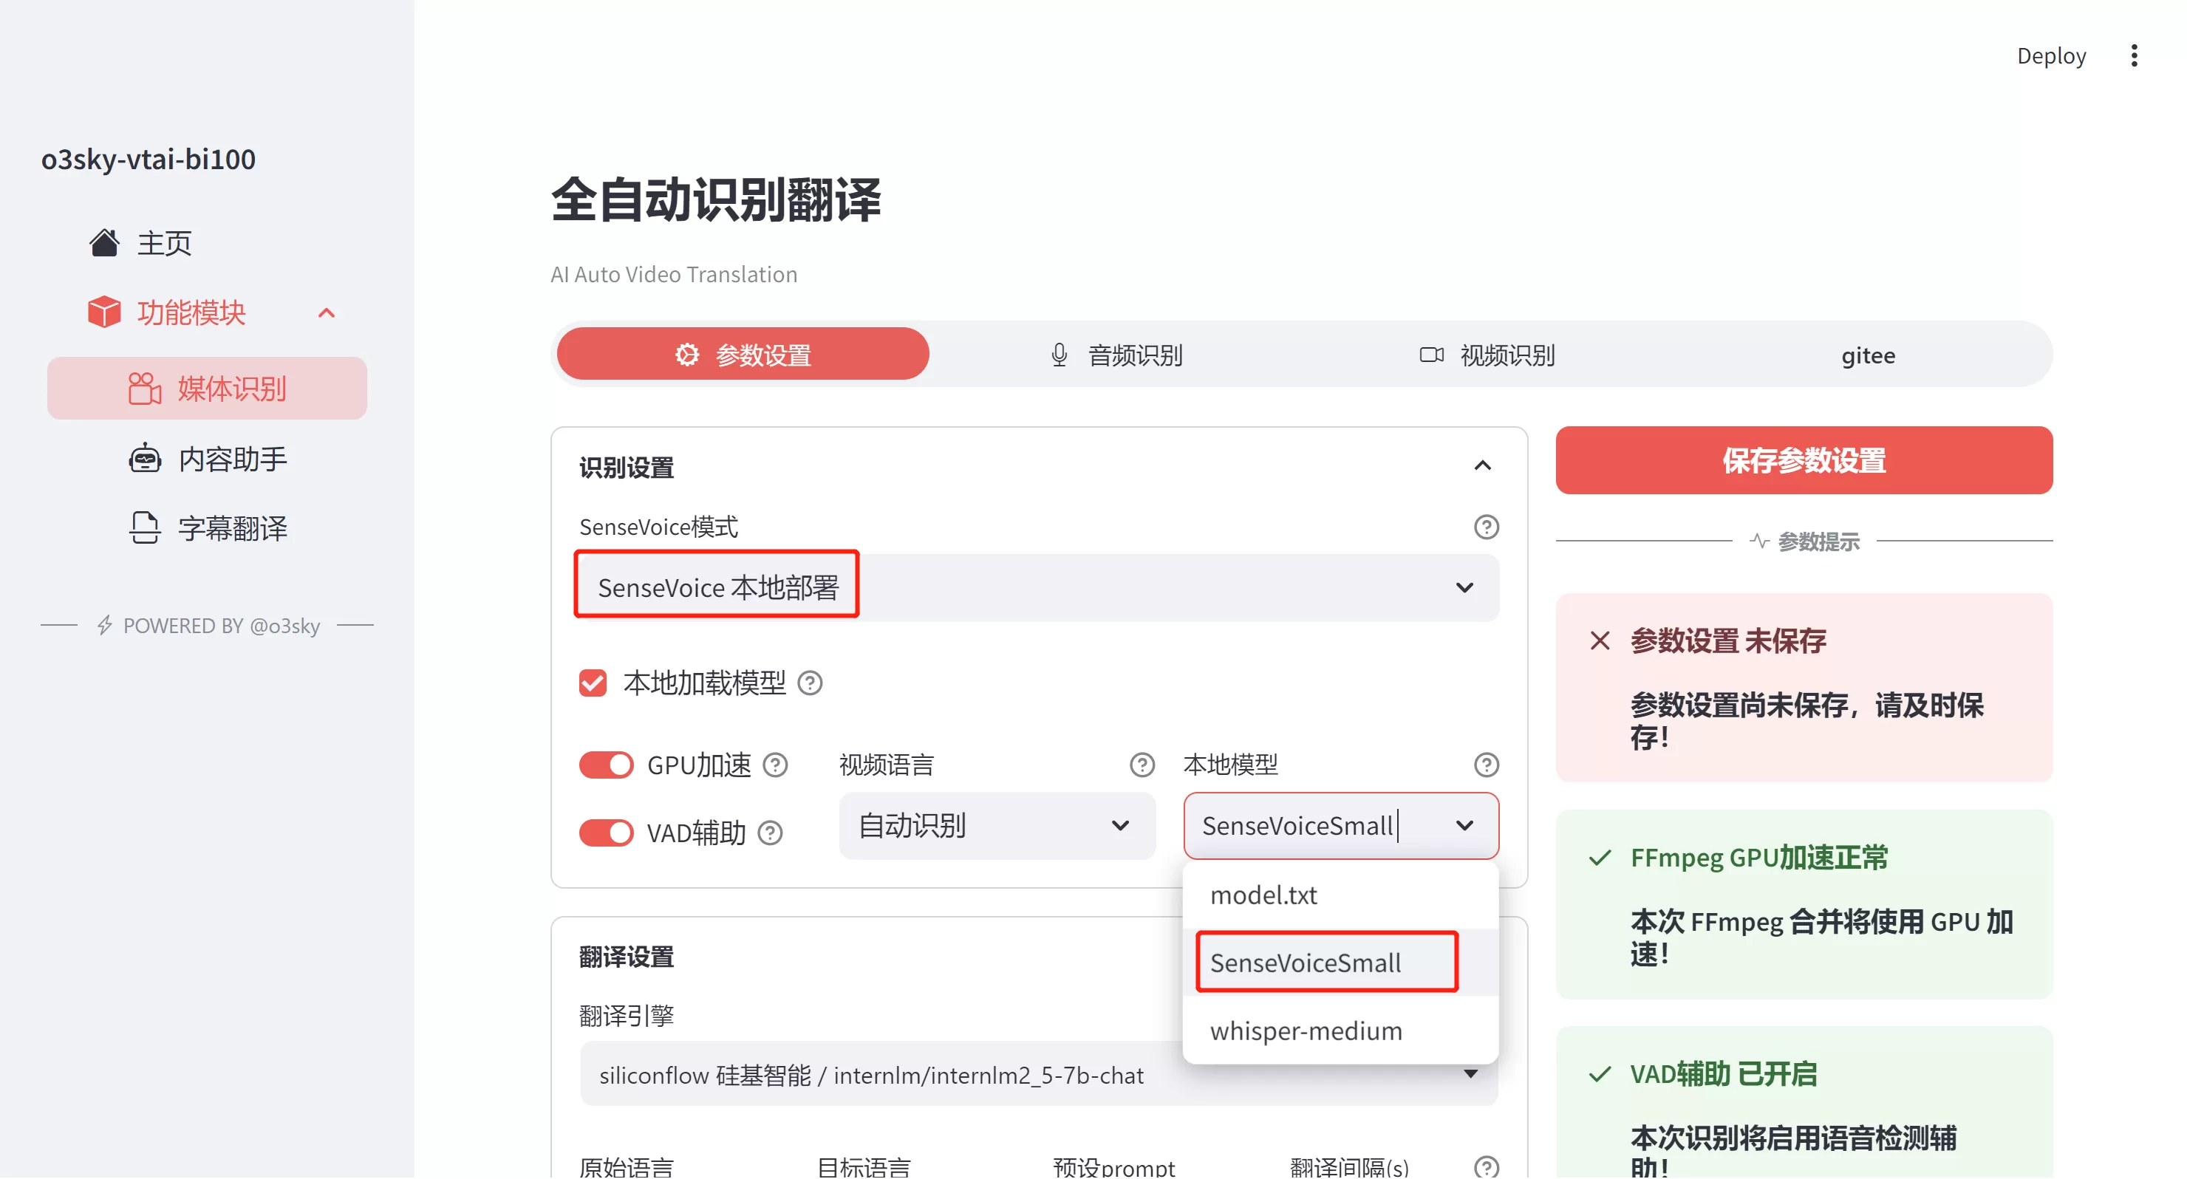Click help icon next to GPU加速

(x=775, y=765)
